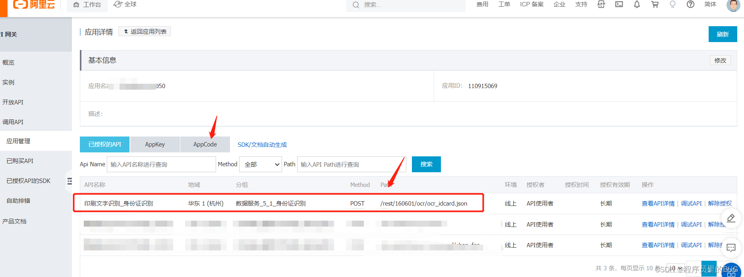Open the 企业 menu
The image size is (744, 277).
559,4
